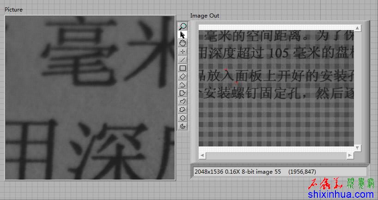Choose the Freehand Region tool
The height and width of the screenshot is (200, 378).
183,109
